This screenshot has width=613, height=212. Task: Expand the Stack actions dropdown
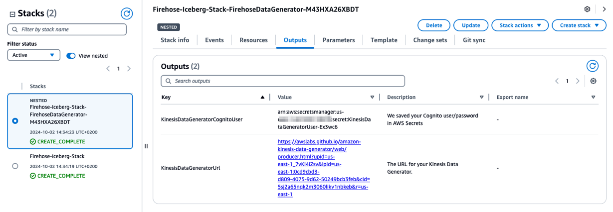(520, 25)
